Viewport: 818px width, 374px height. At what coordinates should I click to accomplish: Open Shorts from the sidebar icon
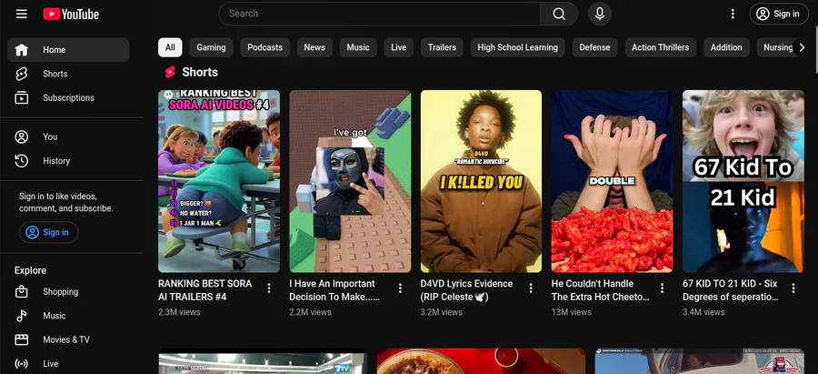[22, 74]
